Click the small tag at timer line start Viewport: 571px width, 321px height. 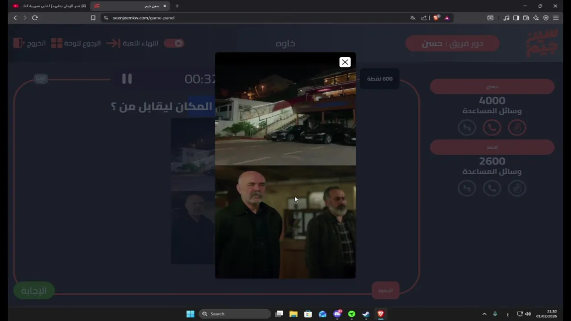point(41,79)
